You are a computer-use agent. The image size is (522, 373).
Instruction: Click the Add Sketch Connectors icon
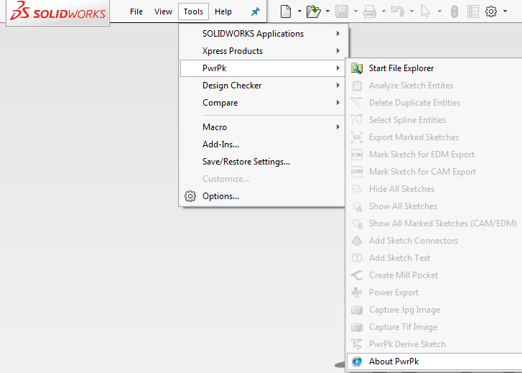coord(357,241)
